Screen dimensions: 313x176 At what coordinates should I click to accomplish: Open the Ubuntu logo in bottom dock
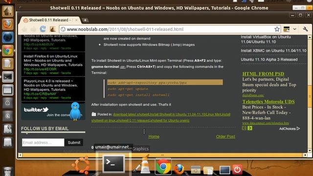(81, 165)
